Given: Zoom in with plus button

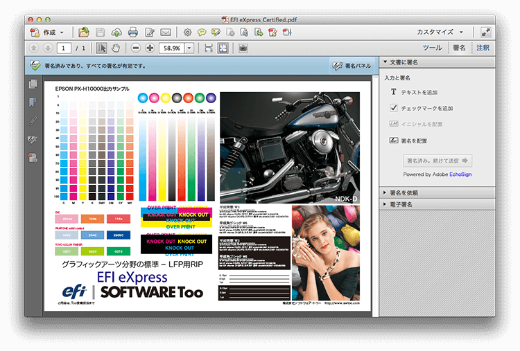Looking at the screenshot, I should point(150,48).
